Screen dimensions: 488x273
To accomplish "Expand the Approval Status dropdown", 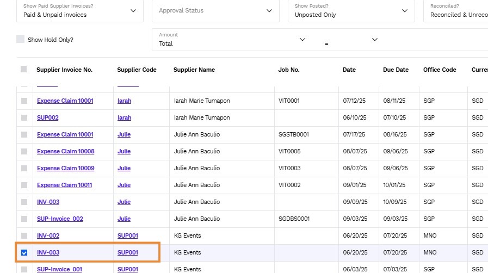I will click(215, 11).
